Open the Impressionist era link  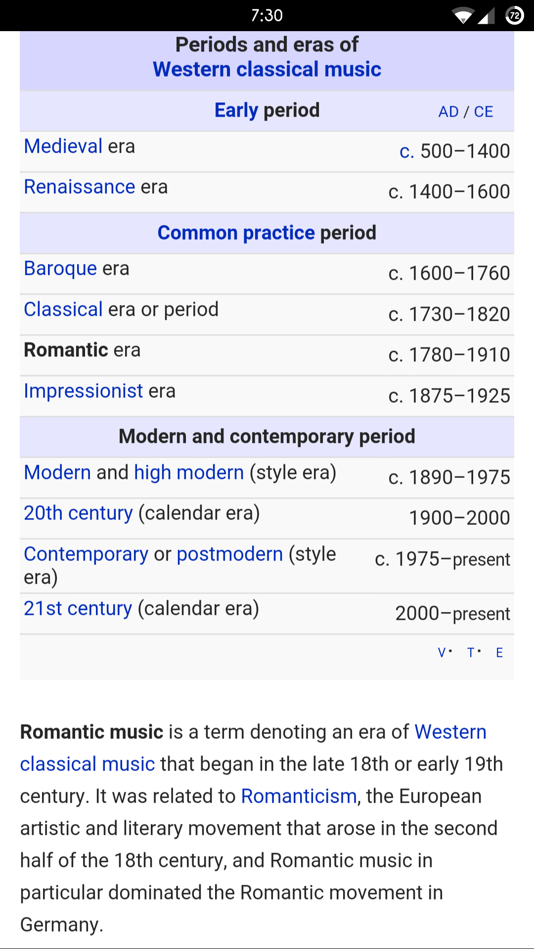coord(84,391)
